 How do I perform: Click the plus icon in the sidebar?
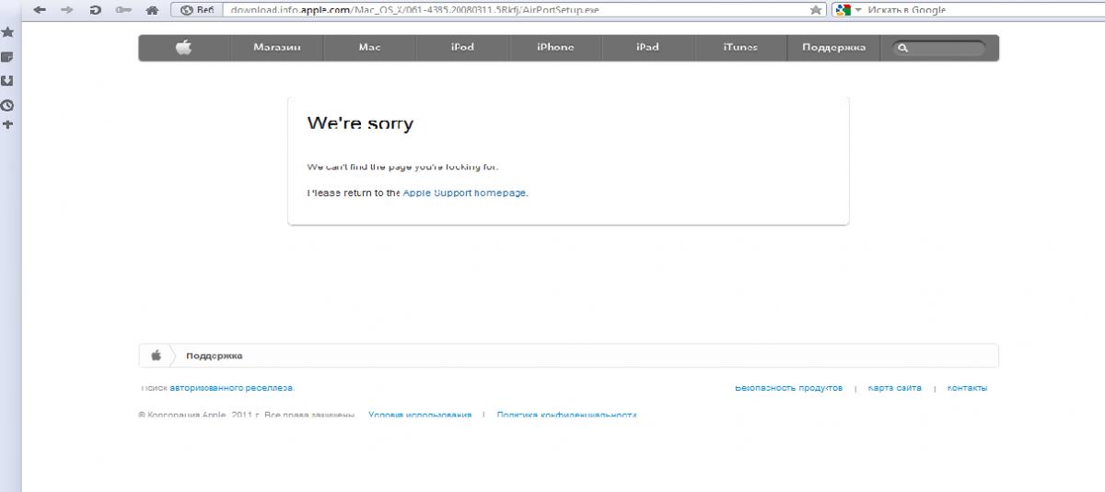click(7, 123)
